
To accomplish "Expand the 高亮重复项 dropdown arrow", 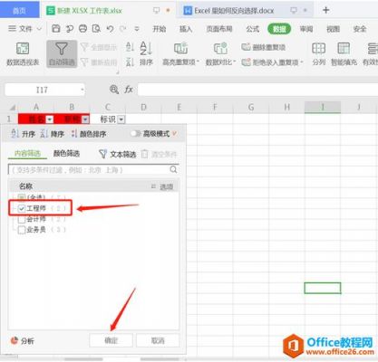I will click(x=198, y=62).
